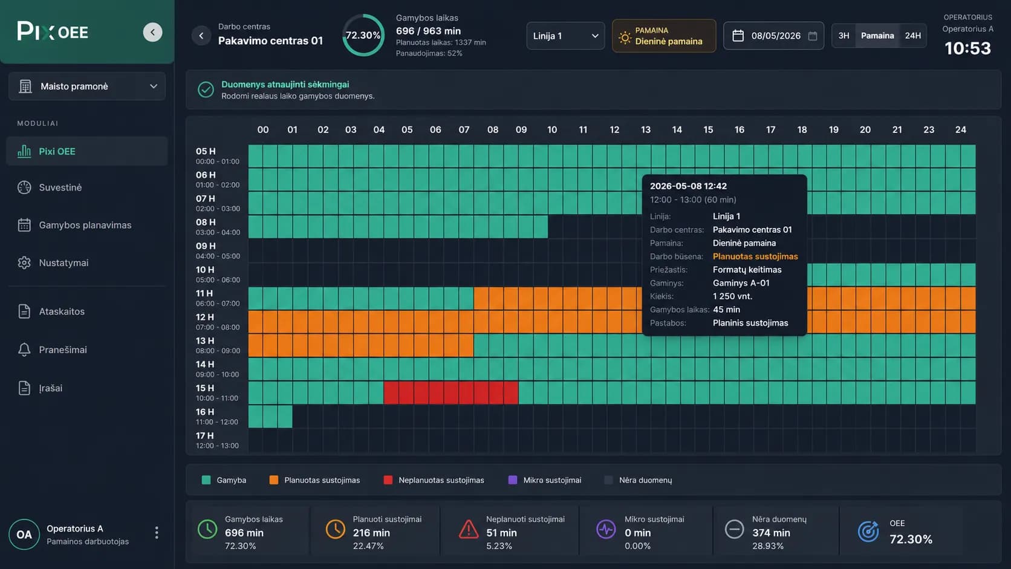Click the Gamybos laikas clock icon

point(207,529)
